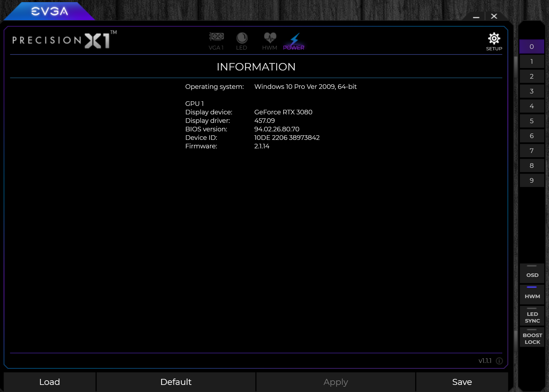Click the Load button
The image size is (549, 392).
[x=50, y=382]
